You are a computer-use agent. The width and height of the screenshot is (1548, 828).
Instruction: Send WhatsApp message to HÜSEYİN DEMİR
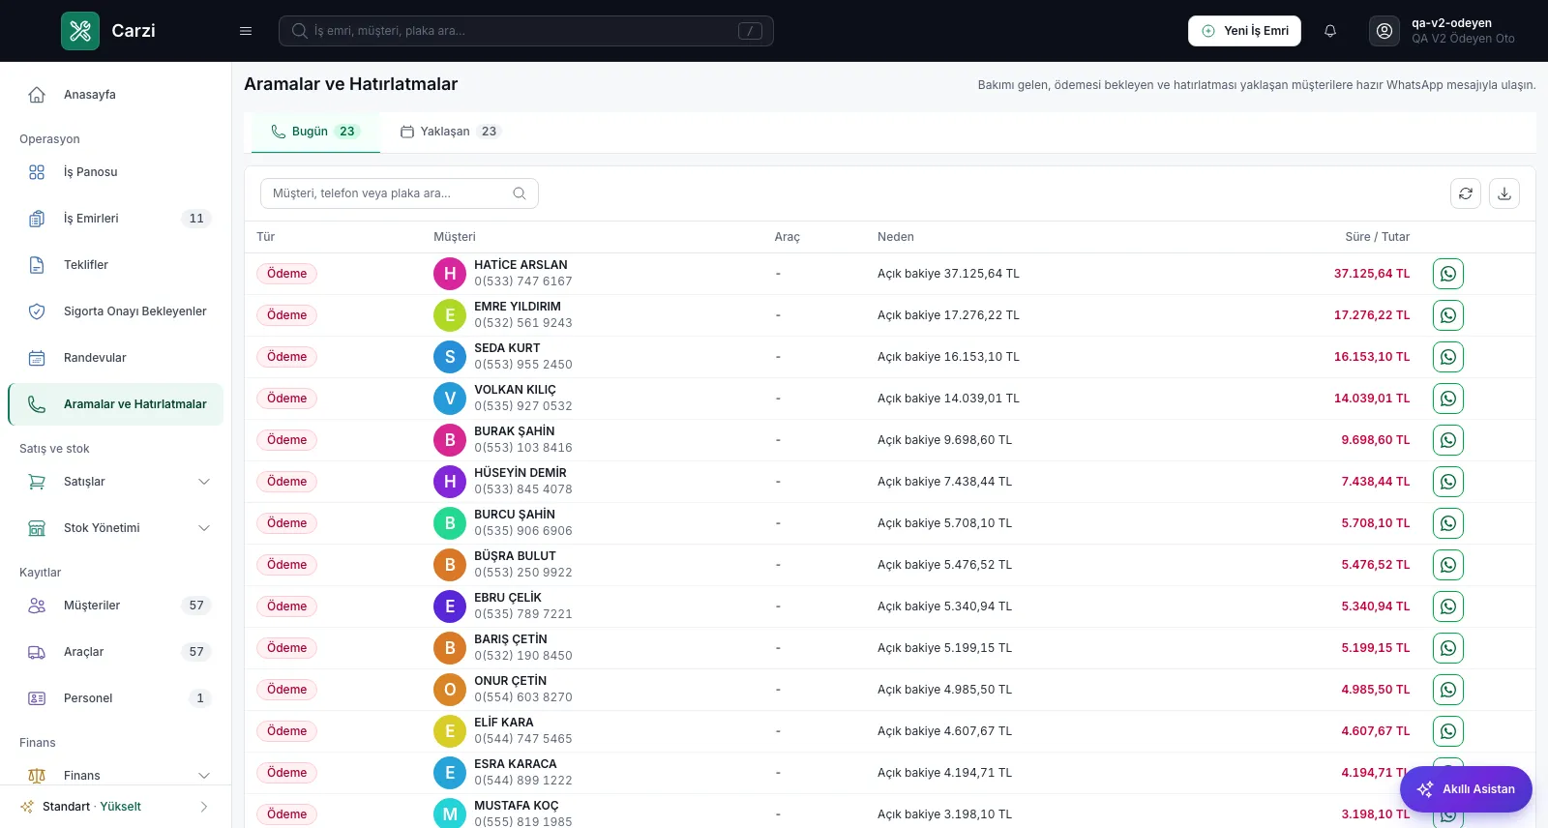(x=1448, y=482)
